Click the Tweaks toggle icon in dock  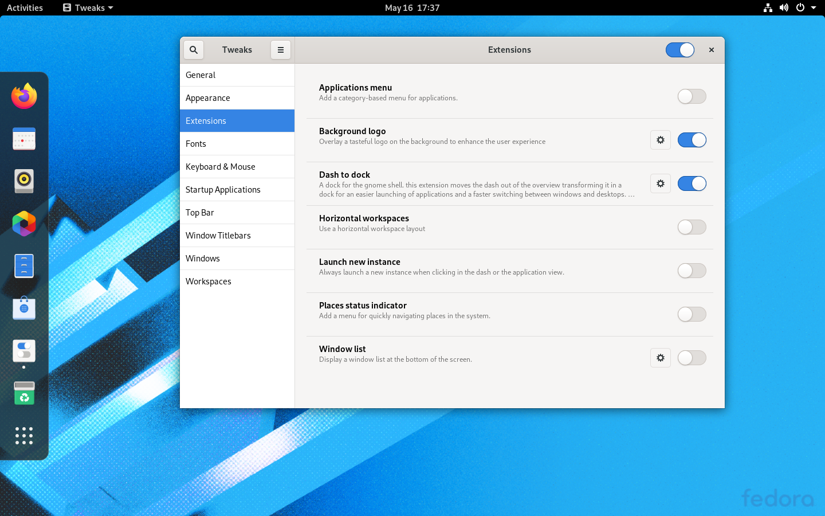(x=24, y=351)
